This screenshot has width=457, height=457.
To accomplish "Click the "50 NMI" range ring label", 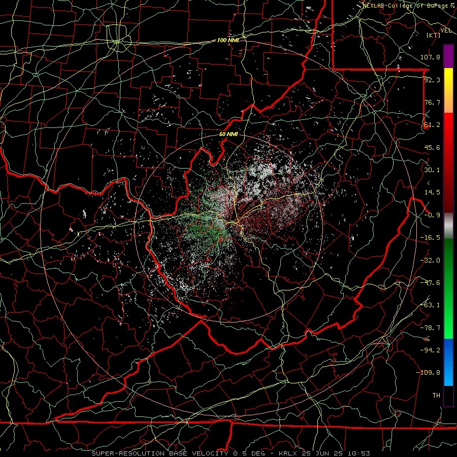I will (228, 135).
